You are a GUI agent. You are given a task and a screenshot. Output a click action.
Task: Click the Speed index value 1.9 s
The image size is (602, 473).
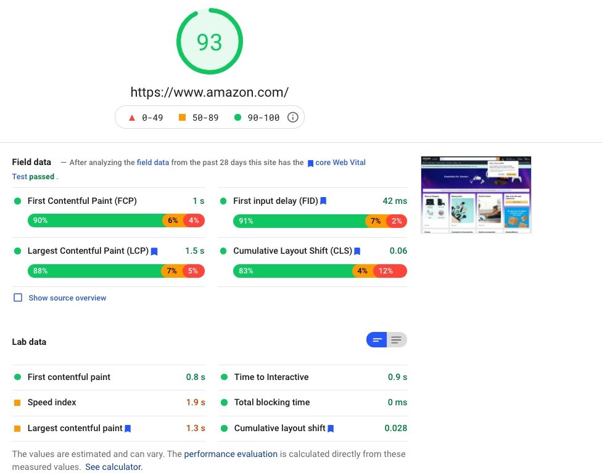point(196,402)
